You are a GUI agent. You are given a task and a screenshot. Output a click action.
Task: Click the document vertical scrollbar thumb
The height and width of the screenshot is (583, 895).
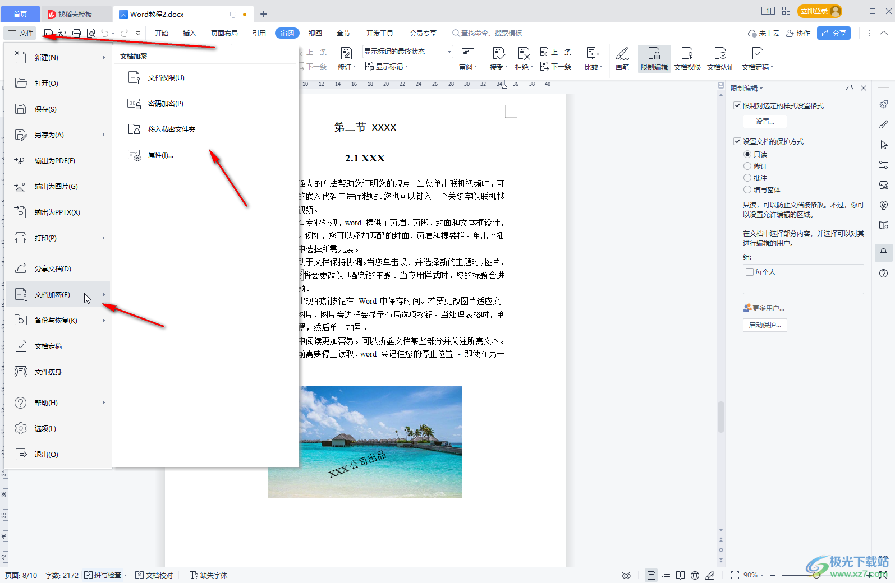[x=721, y=417]
